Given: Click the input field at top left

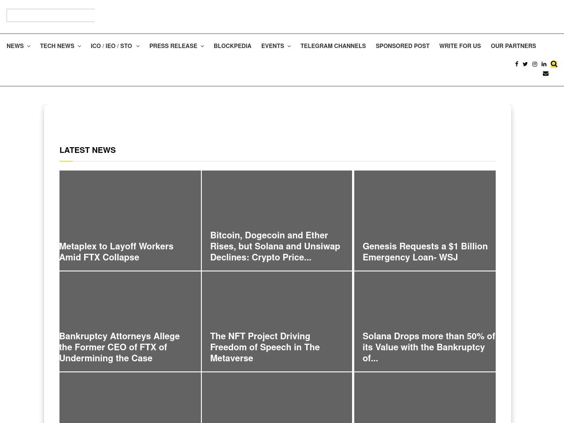Looking at the screenshot, I should 51,15.
